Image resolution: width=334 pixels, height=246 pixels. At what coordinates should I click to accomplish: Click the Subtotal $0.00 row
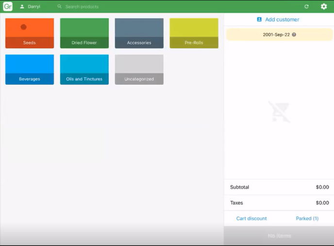(x=279, y=187)
